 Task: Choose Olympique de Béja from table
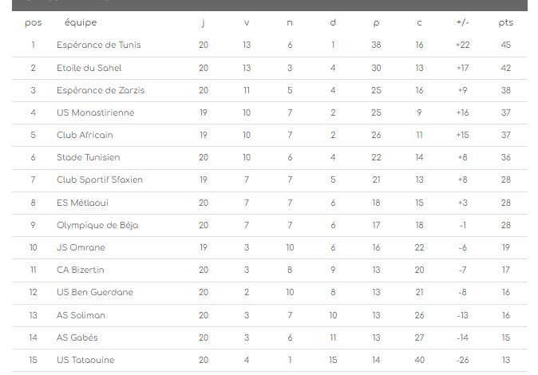tap(97, 225)
